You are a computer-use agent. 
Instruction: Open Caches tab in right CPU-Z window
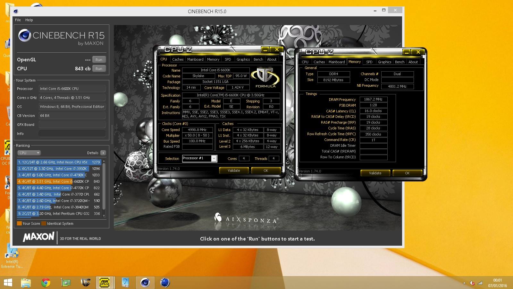(319, 62)
